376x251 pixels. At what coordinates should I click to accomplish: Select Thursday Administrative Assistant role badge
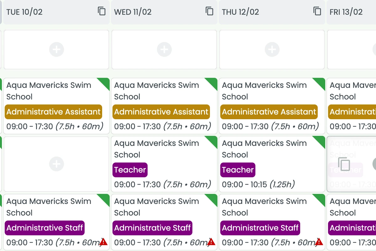pyautogui.click(x=269, y=112)
